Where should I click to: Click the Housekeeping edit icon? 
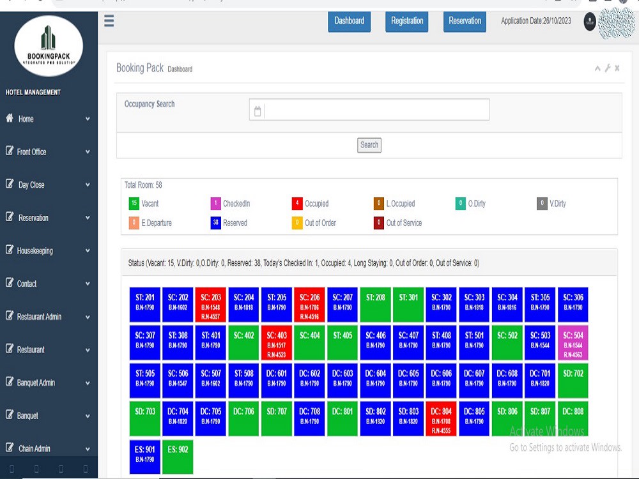pyautogui.click(x=10, y=250)
